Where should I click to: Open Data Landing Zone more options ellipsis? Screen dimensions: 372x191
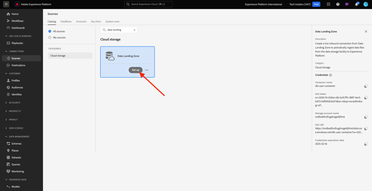pyautogui.click(x=147, y=70)
